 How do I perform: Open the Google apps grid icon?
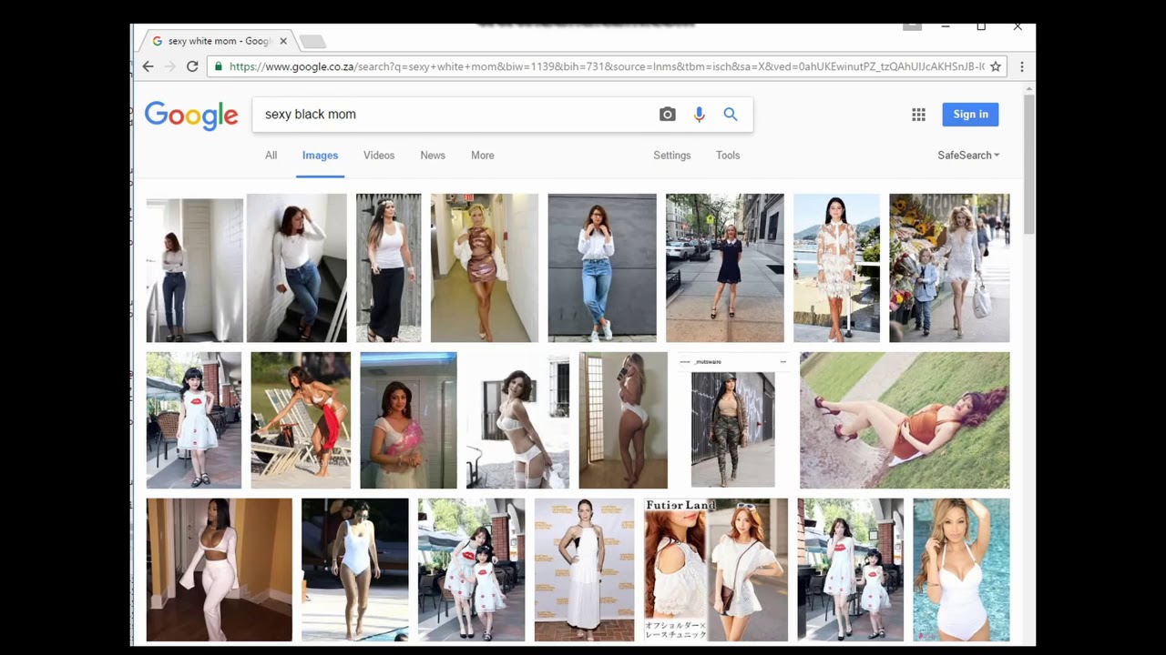918,115
